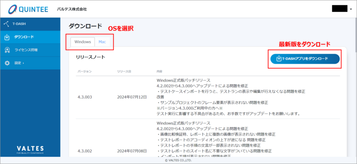Click the リリース日 column header
The width and height of the screenshot is (357, 164).
[x=124, y=71]
